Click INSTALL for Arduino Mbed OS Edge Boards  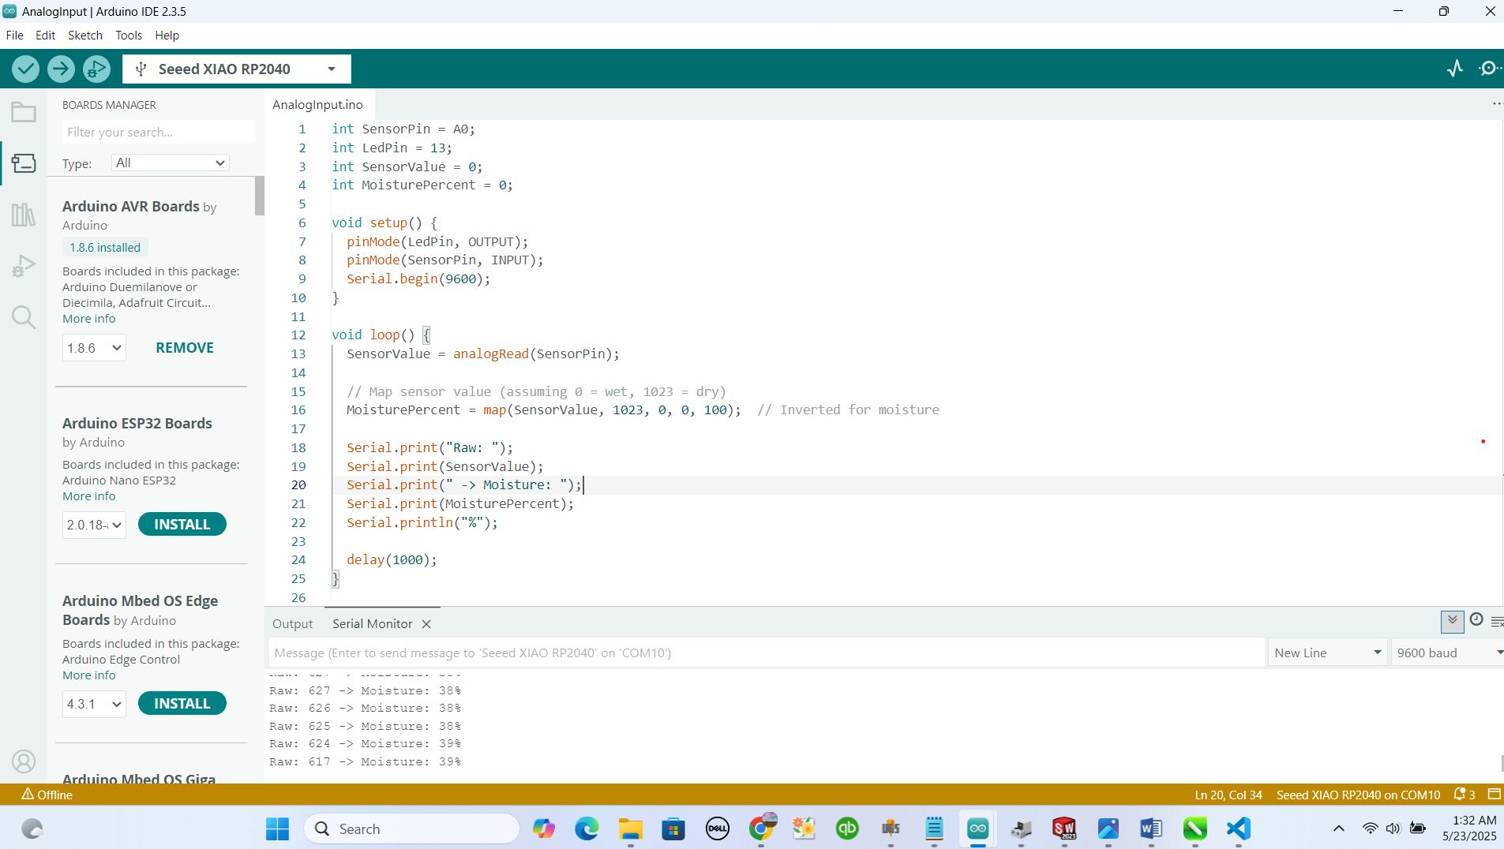click(182, 704)
